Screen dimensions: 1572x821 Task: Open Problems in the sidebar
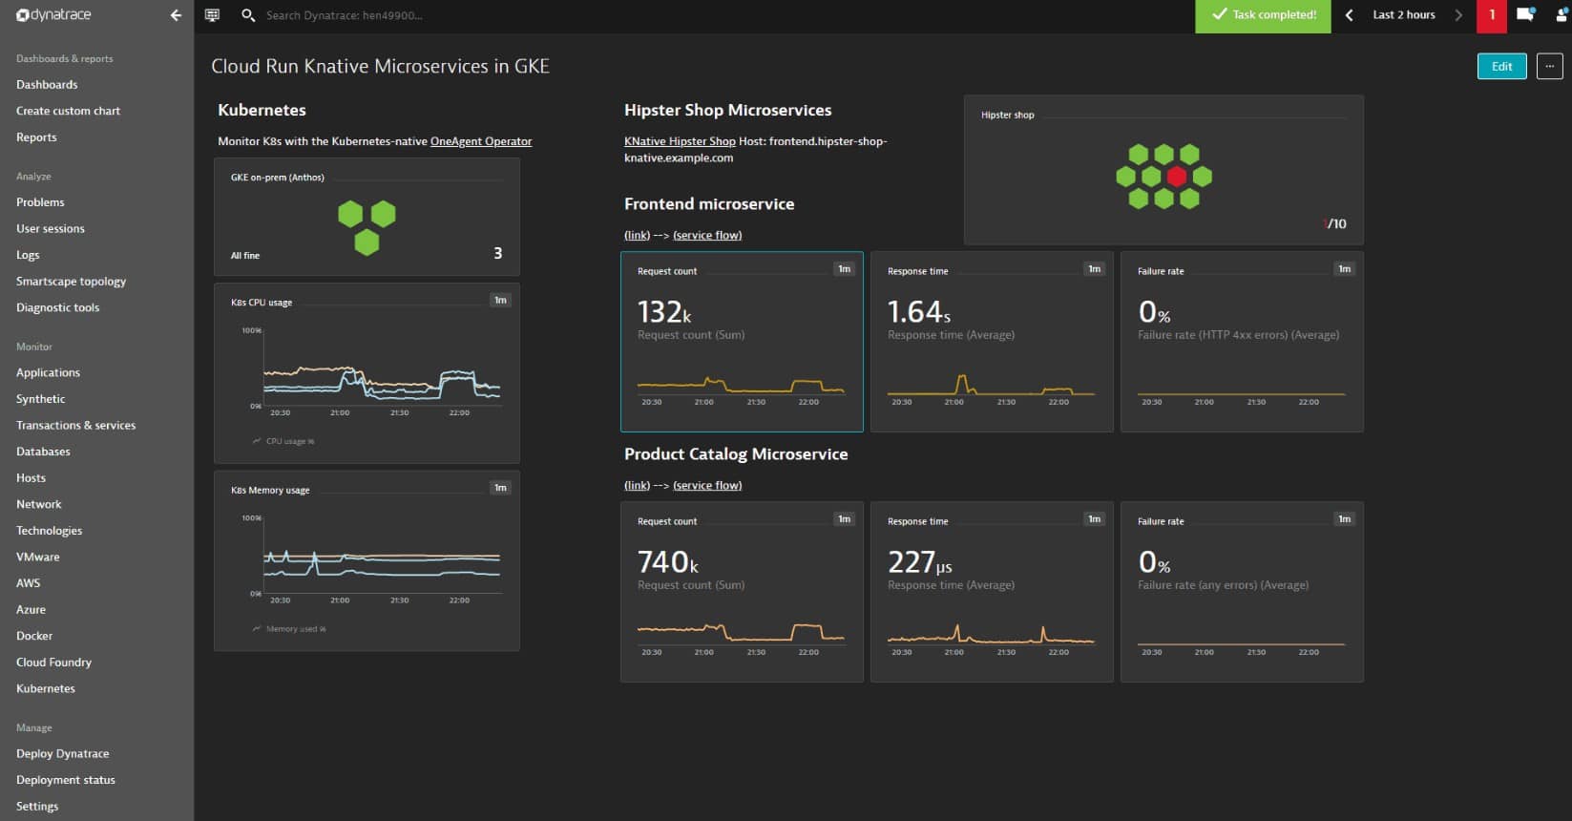coord(40,202)
